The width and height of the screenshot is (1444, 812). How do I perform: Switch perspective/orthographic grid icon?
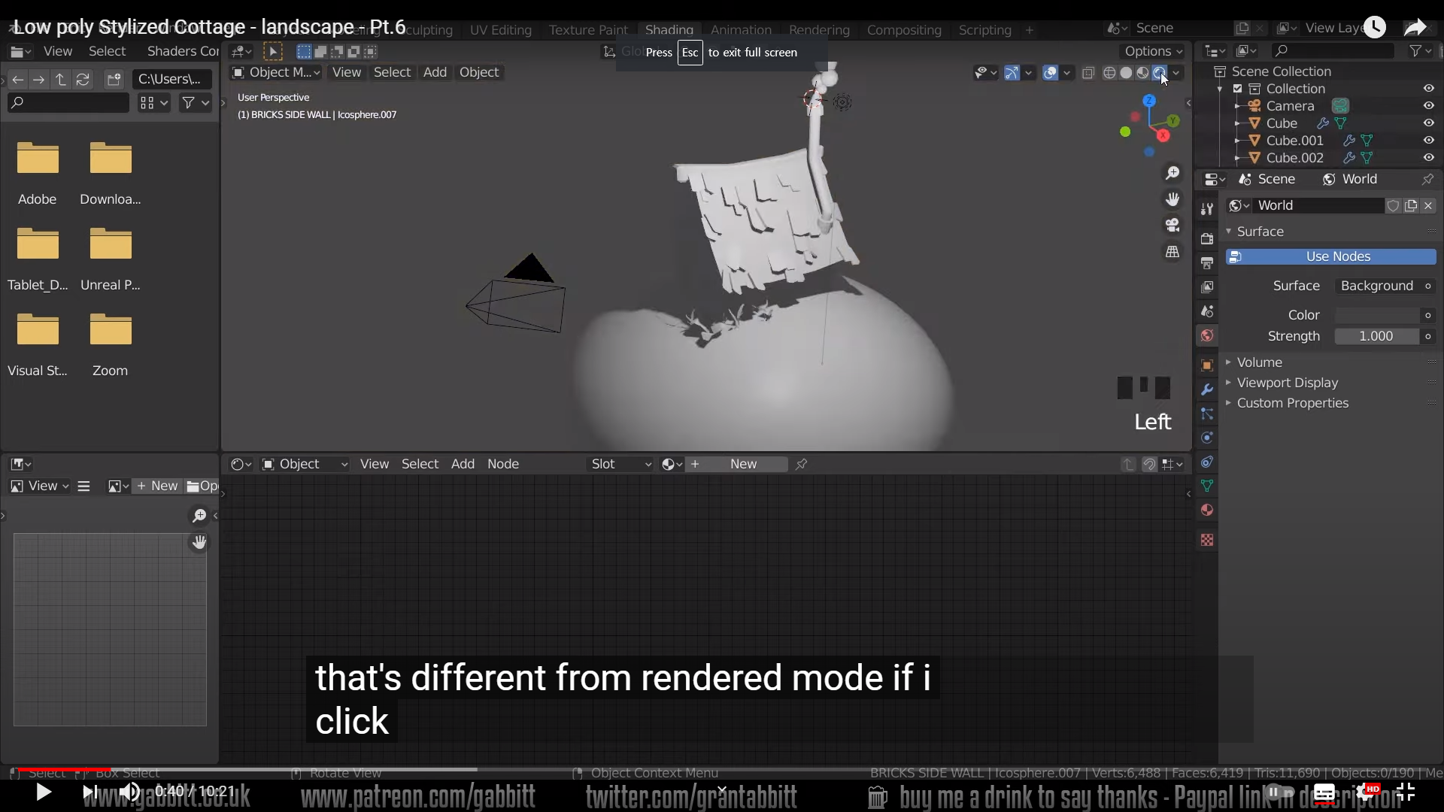(1172, 252)
